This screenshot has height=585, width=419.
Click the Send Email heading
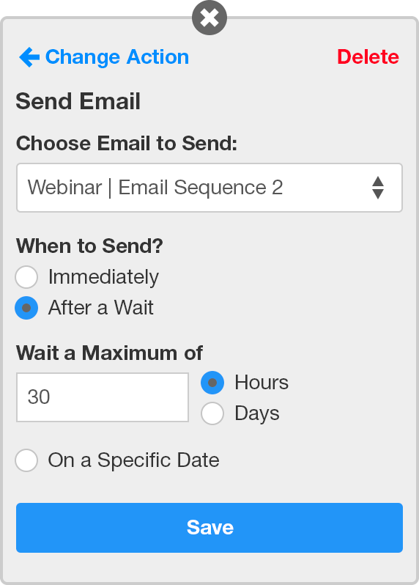78,101
